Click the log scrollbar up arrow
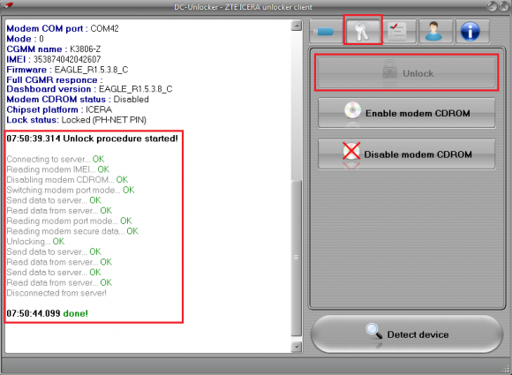Screen dimensions: 512x375 point(297,26)
